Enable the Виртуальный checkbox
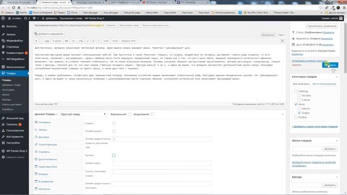 point(130,114)
